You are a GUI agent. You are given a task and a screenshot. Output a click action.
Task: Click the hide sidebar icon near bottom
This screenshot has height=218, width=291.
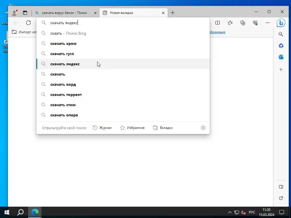[281, 187]
